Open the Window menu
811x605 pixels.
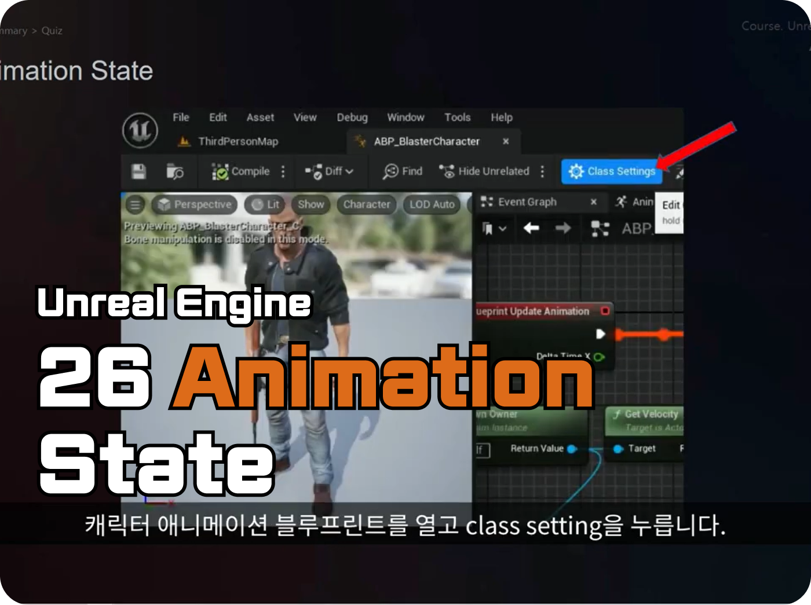pyautogui.click(x=405, y=118)
